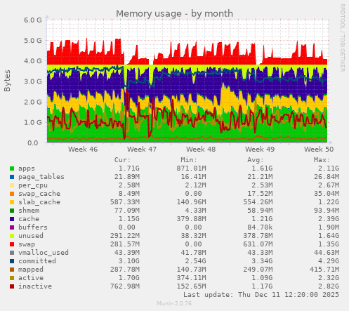Click the 'vmalloc_used' legend label
The image size is (349, 311).
[x=44, y=253]
